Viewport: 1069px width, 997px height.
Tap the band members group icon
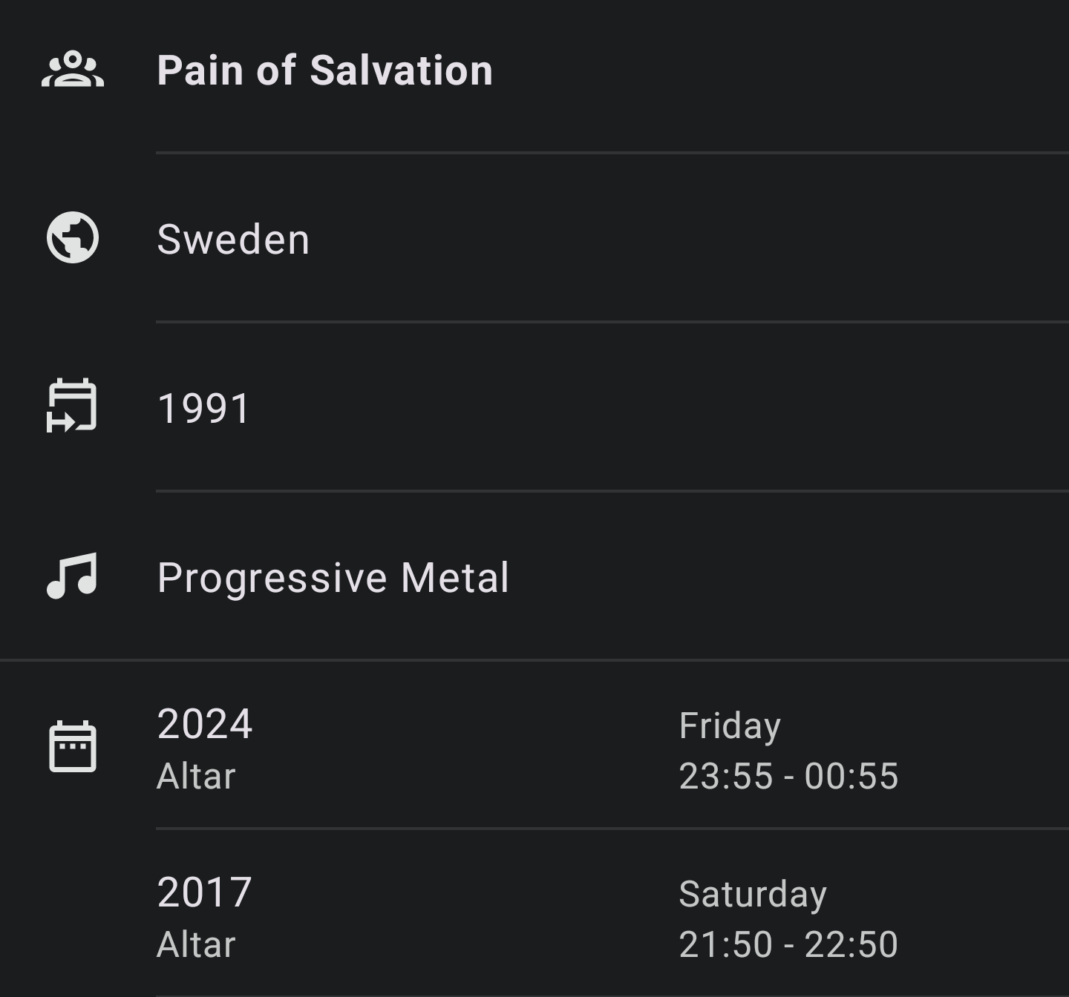point(73,70)
